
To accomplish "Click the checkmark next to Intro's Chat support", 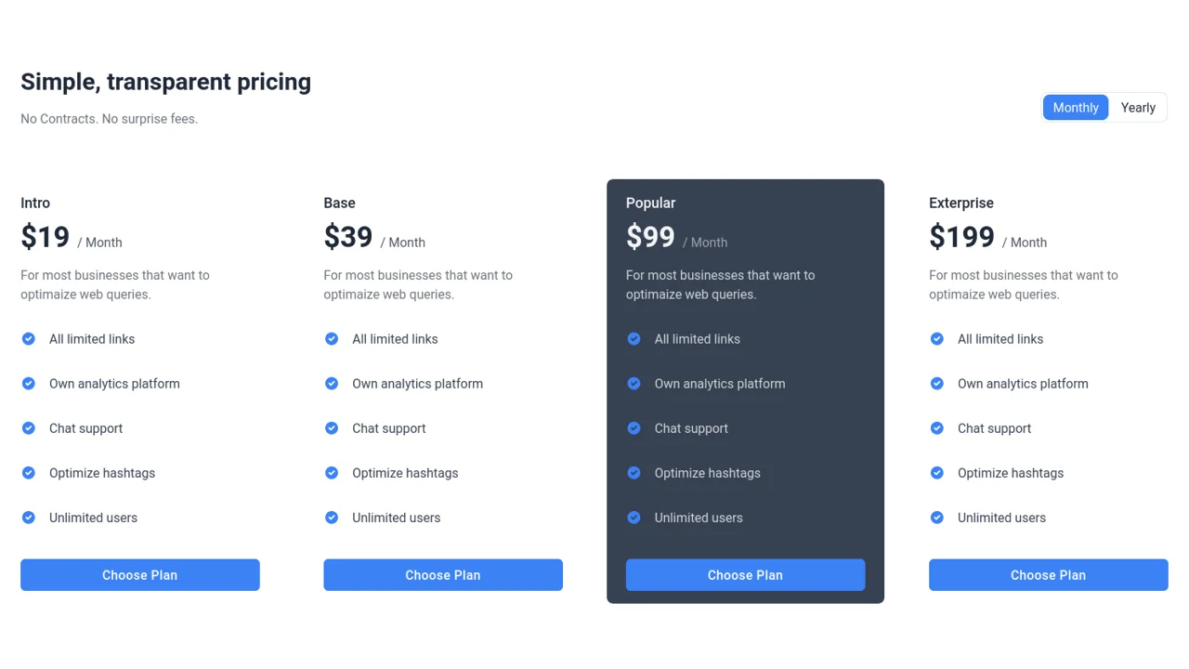I will pos(28,428).
